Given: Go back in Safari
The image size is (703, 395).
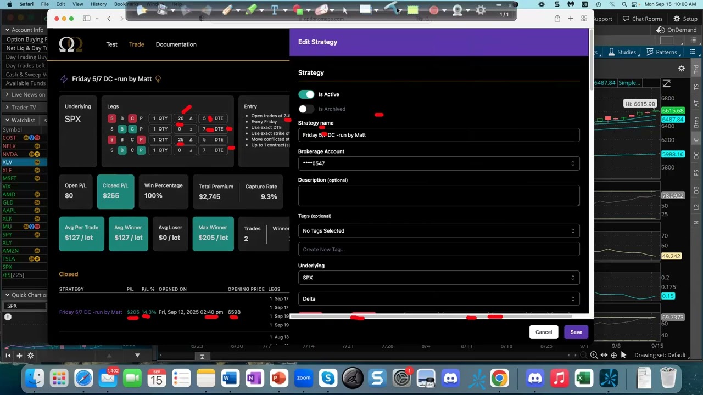Looking at the screenshot, I should pyautogui.click(x=109, y=19).
